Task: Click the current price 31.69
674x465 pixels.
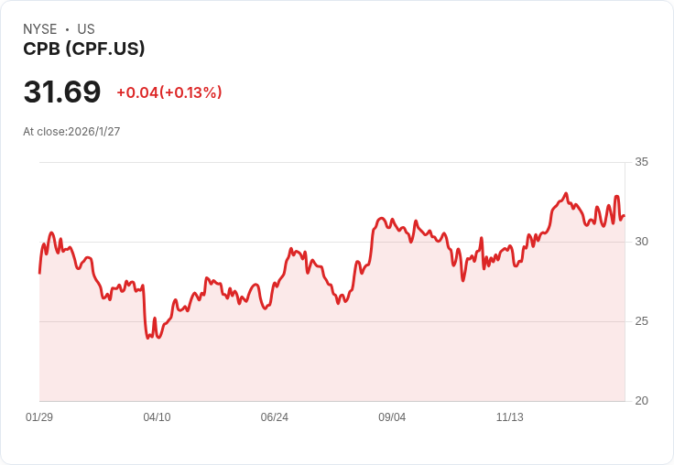Action: tap(62, 92)
